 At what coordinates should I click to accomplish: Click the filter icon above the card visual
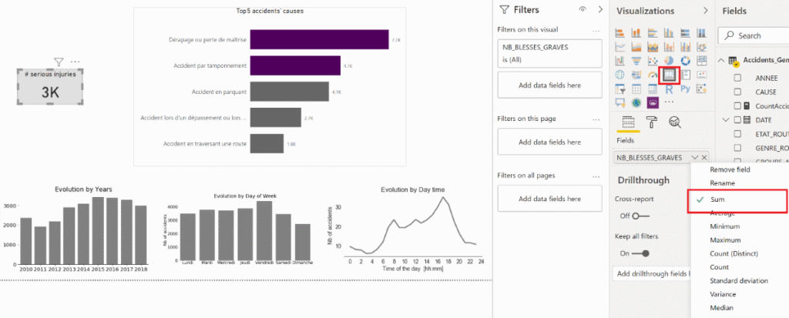pyautogui.click(x=59, y=62)
